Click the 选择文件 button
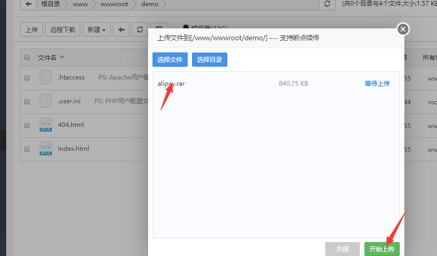Viewport: 437px width, 256px height. pyautogui.click(x=170, y=60)
